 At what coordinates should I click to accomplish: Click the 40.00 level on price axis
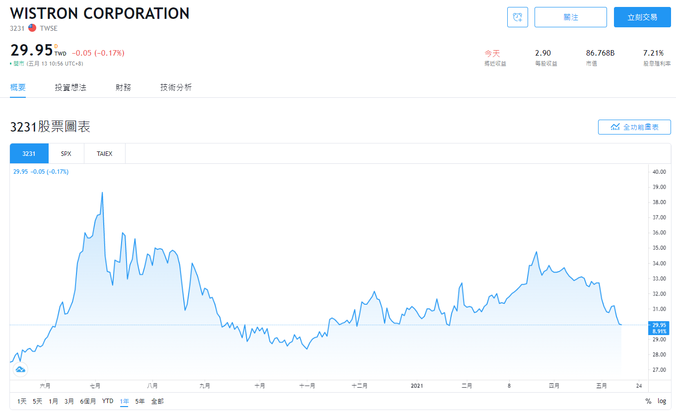click(659, 172)
